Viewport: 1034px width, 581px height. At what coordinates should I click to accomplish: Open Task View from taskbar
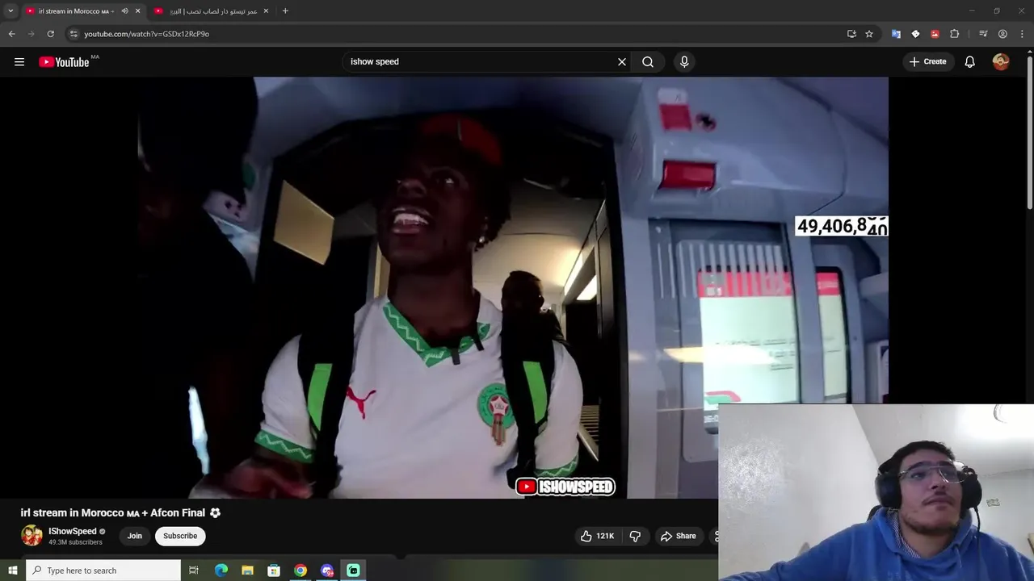(x=194, y=571)
